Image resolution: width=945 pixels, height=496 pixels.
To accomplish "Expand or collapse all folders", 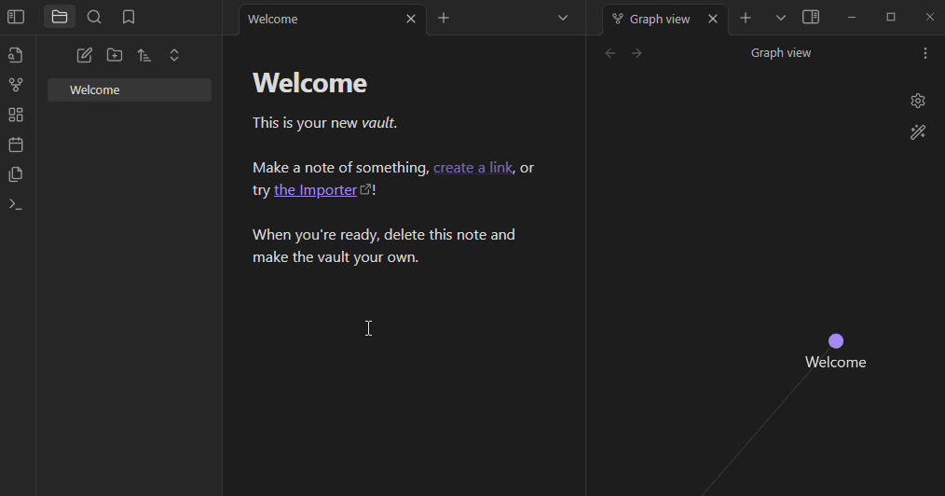I will [174, 55].
